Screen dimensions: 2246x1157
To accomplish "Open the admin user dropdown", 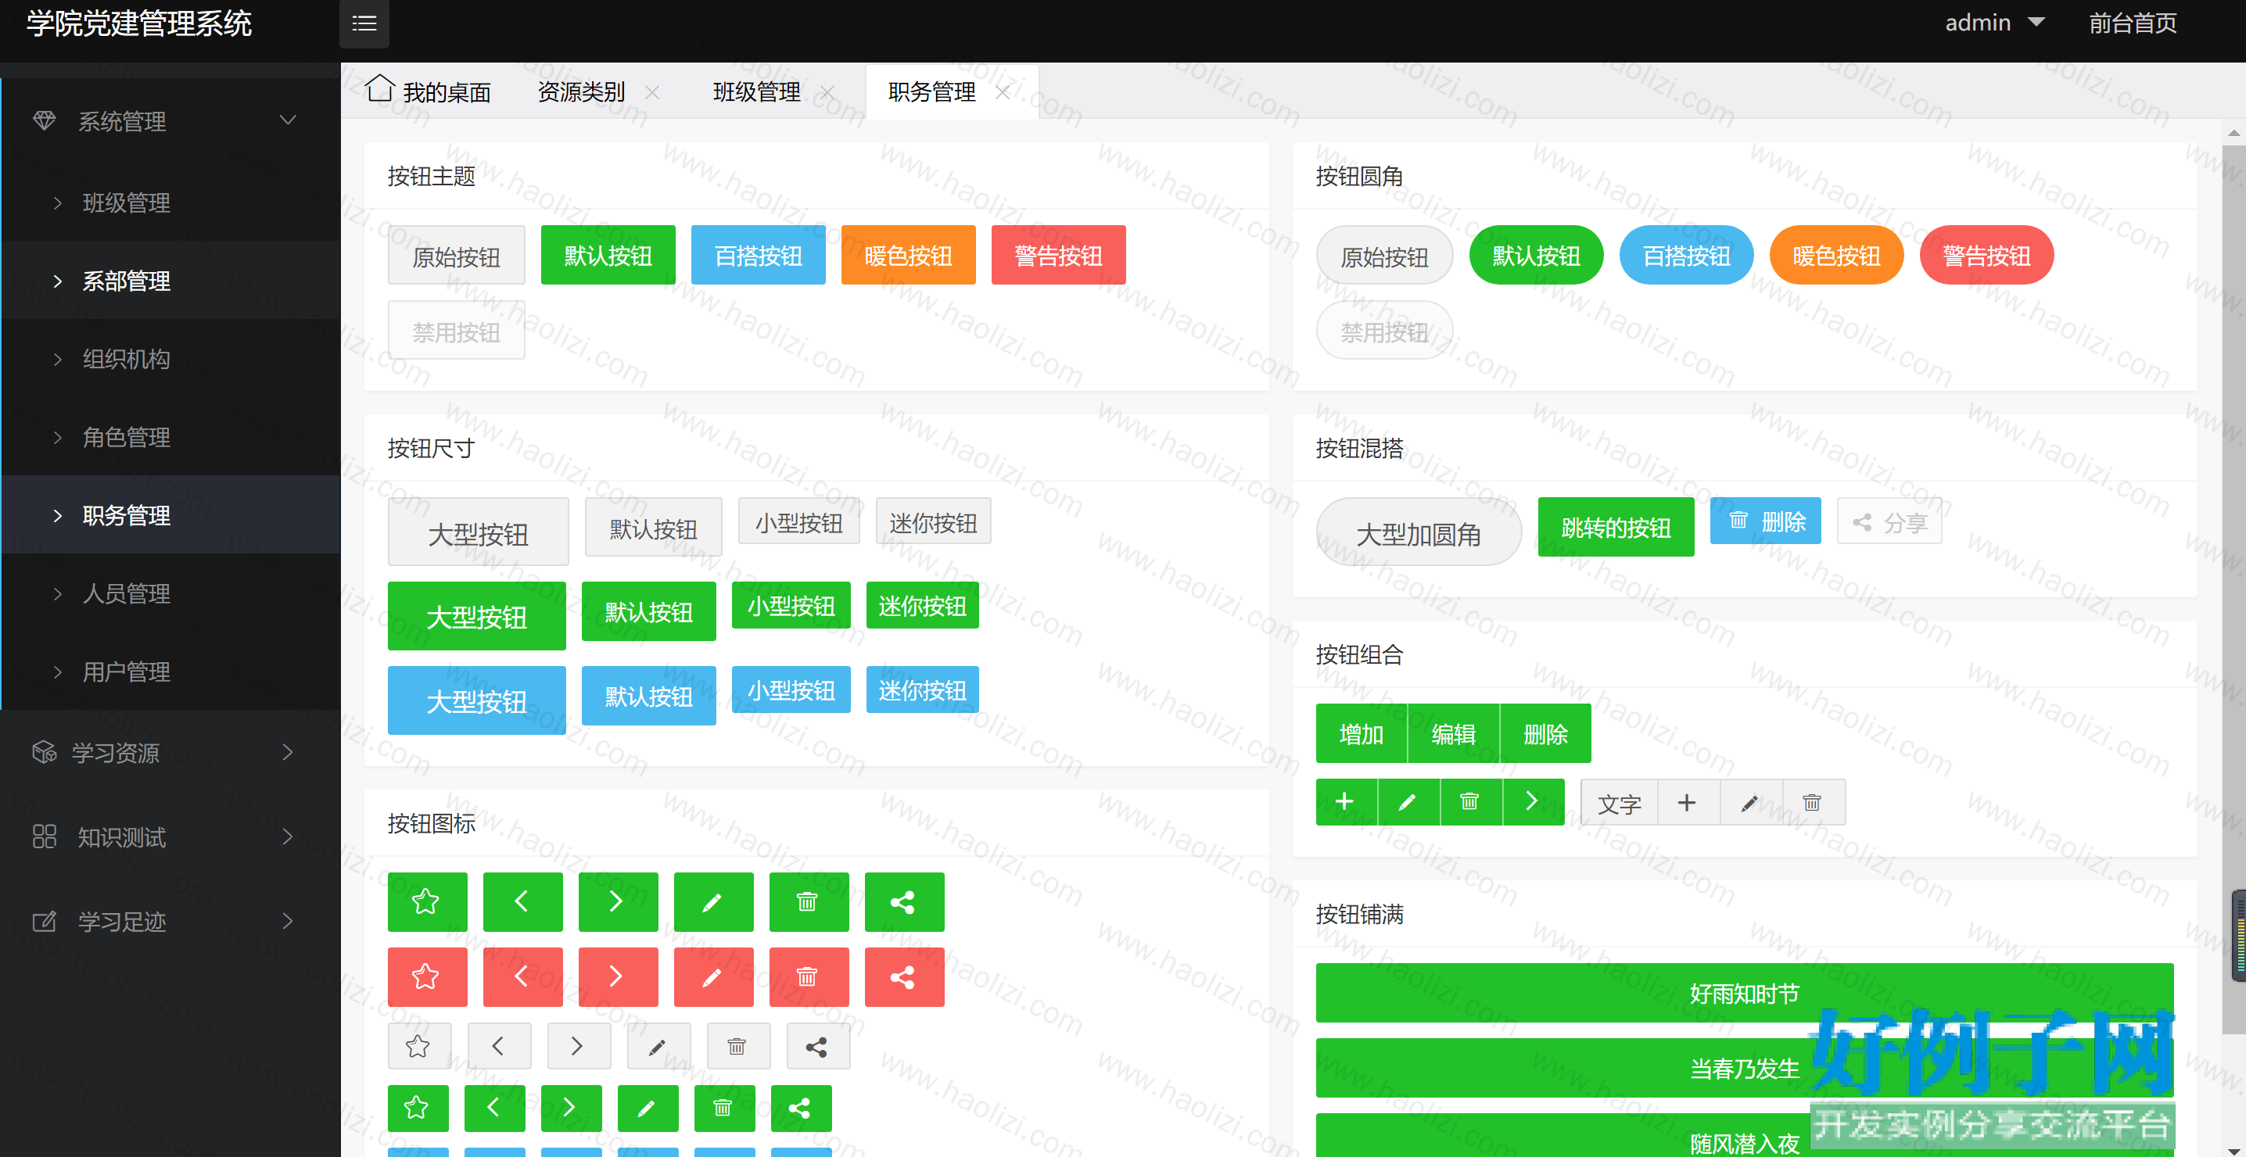I will pos(1994,23).
